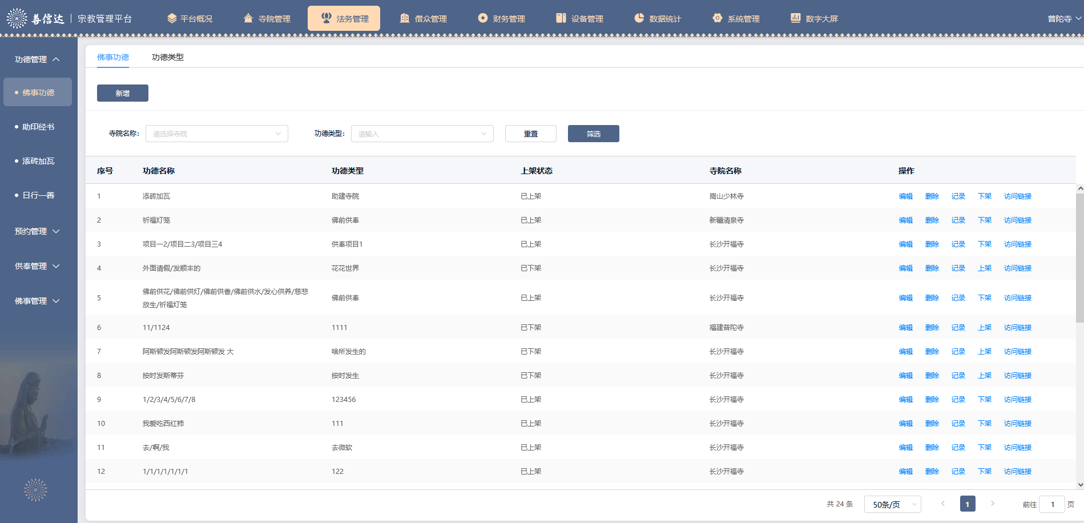Screen dimensions: 1084x523
Task: Select 助印经书 in the sidebar
Action: click(x=38, y=127)
